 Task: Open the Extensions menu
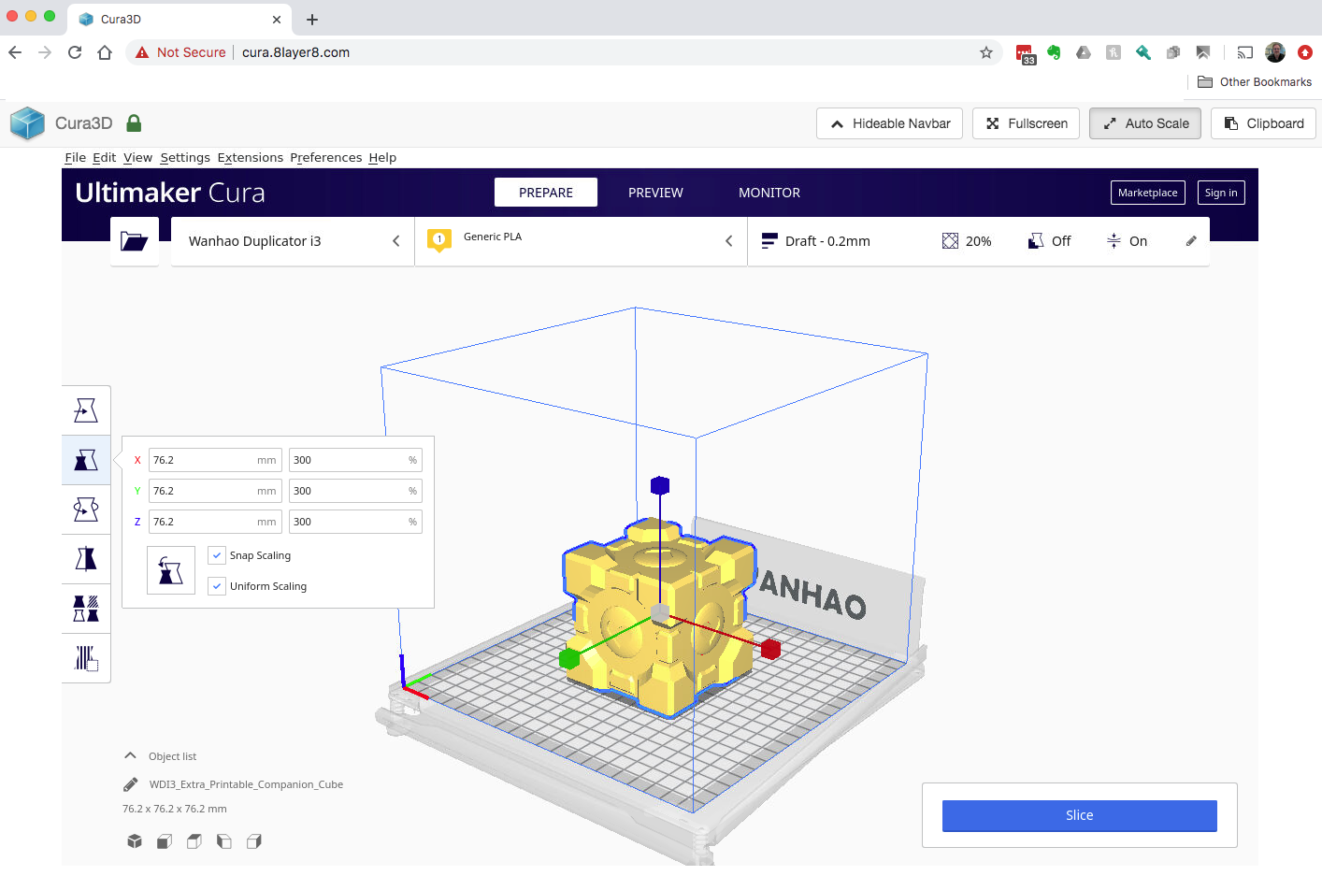point(250,157)
